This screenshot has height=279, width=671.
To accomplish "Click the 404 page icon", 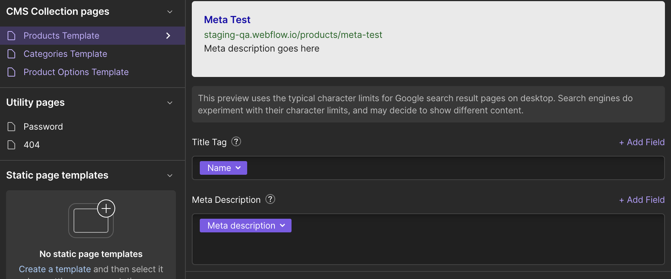I will click(x=12, y=145).
